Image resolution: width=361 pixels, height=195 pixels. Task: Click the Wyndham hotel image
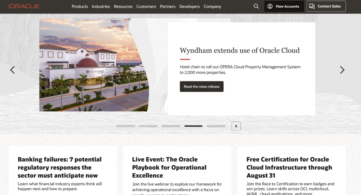click(x=94, y=65)
